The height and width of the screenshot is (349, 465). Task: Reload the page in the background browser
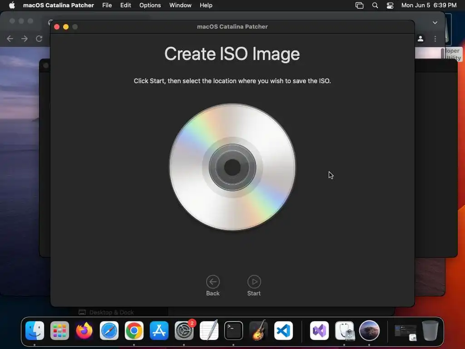tap(39, 39)
